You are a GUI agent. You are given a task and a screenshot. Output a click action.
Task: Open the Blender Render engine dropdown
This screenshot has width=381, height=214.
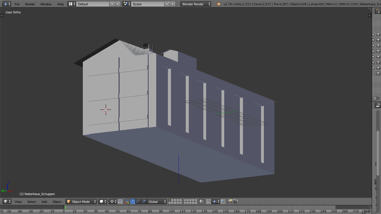click(196, 4)
